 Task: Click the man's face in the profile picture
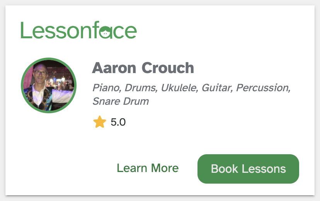tap(40, 75)
